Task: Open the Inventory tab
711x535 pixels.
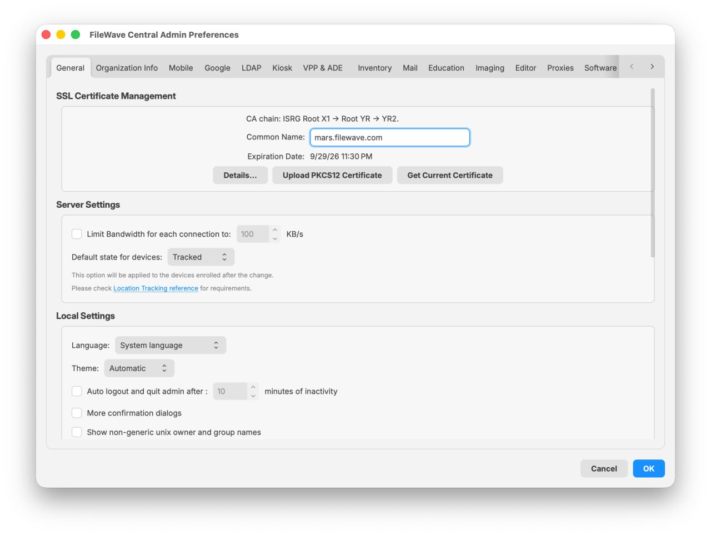Action: tap(374, 68)
